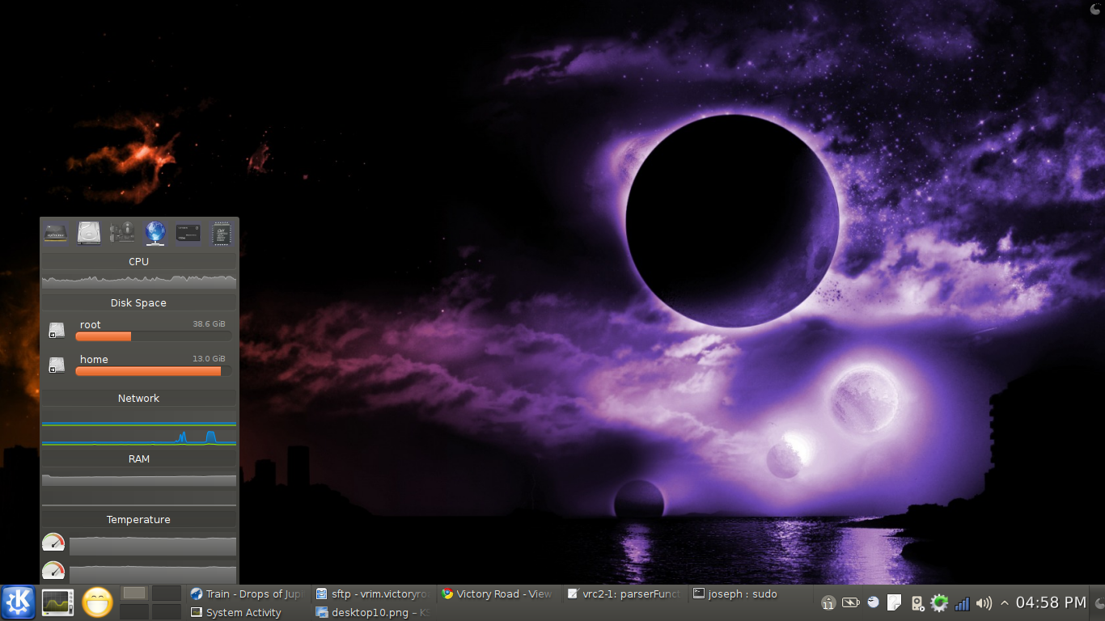Click the software updates gear icon
This screenshot has height=621, width=1105.
click(x=939, y=603)
